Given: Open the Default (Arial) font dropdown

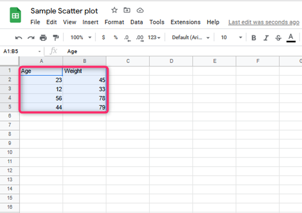Looking at the screenshot, I should (190, 37).
